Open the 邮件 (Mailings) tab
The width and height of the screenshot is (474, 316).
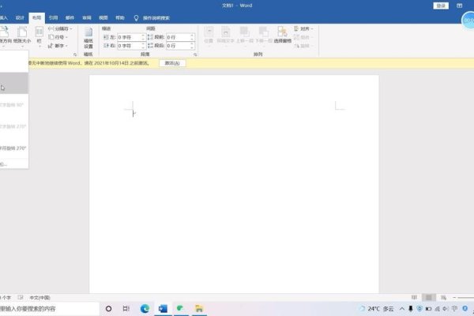click(x=70, y=18)
